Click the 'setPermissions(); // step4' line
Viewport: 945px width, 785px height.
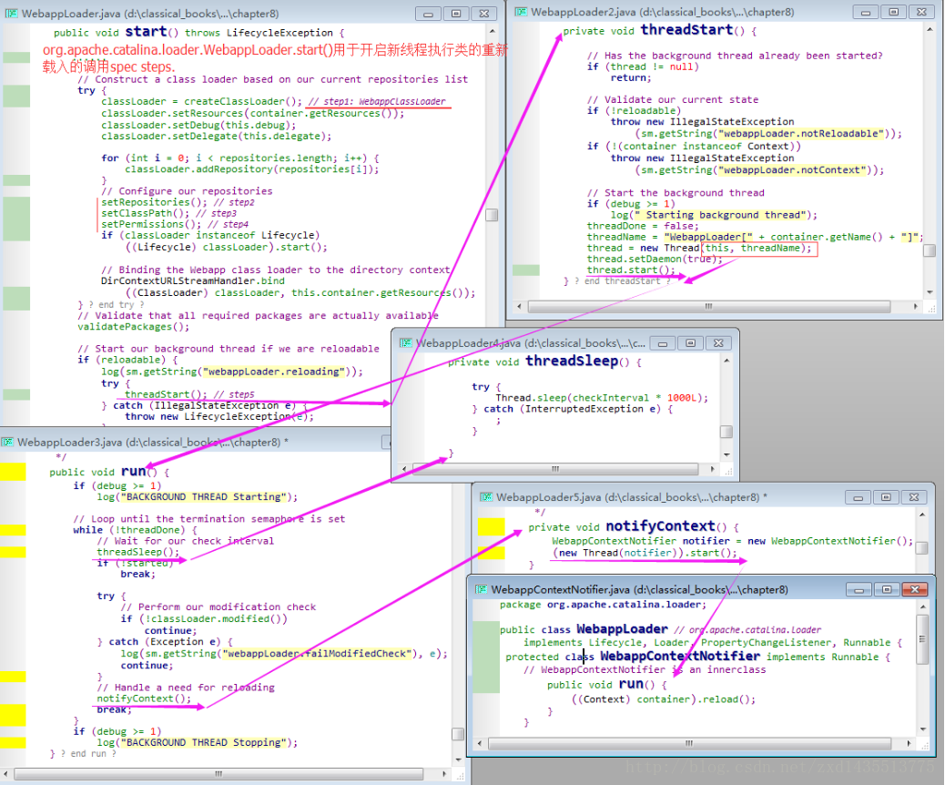pos(175,224)
